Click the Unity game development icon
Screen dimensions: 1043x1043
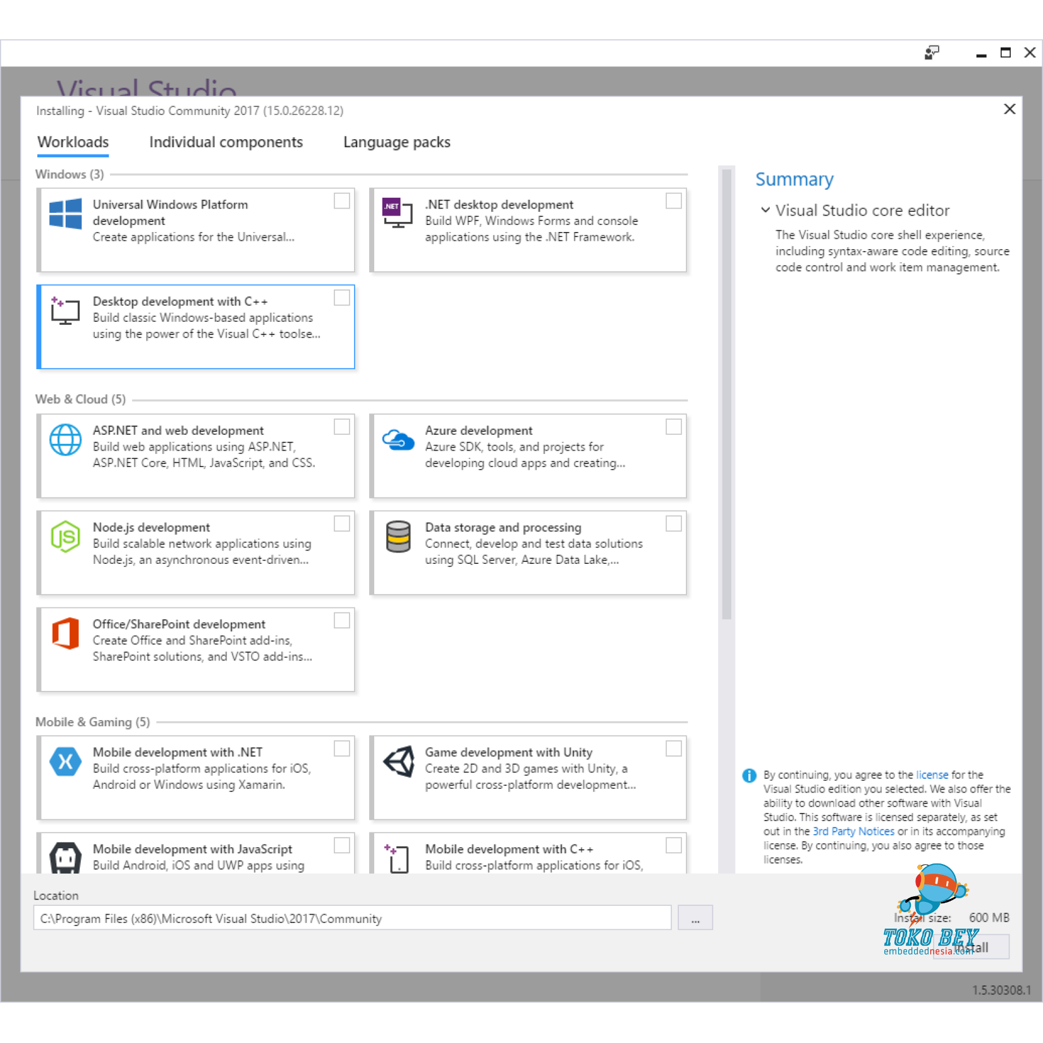pos(398,762)
